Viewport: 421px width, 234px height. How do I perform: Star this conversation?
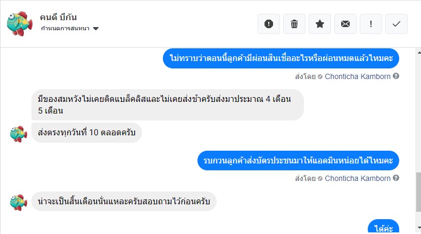coord(320,24)
